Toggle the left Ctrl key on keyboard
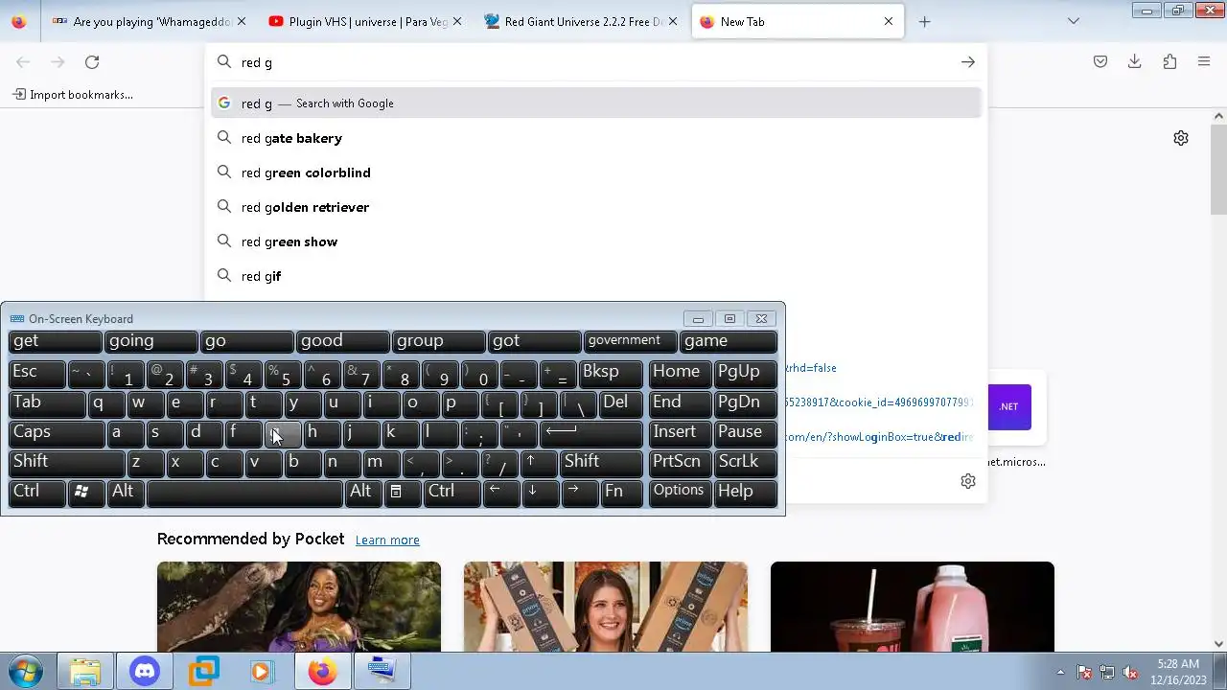This screenshot has width=1227, height=690. click(37, 492)
